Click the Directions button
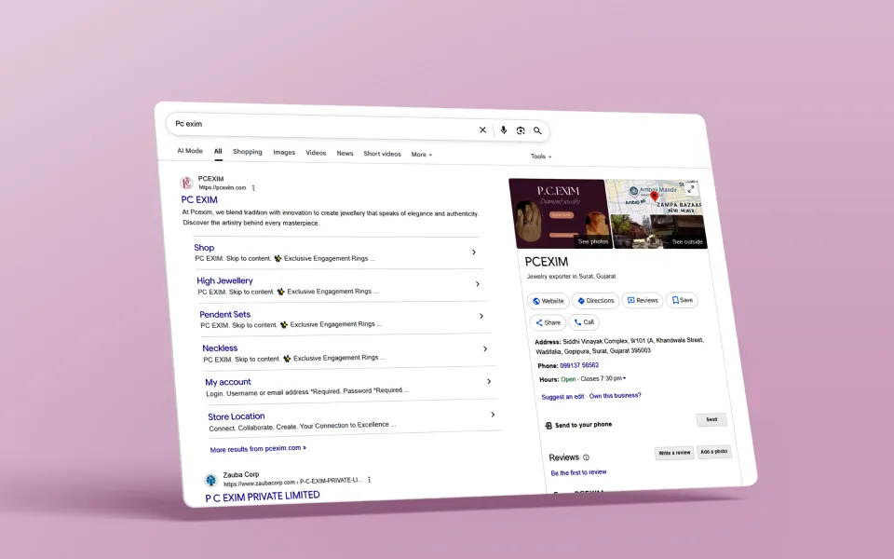The image size is (894, 559). [595, 301]
